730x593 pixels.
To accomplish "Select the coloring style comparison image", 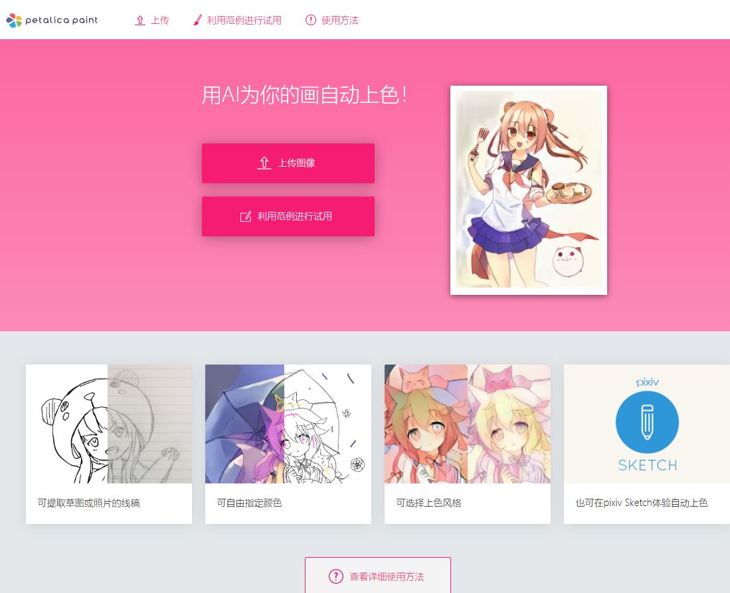I will tap(468, 424).
